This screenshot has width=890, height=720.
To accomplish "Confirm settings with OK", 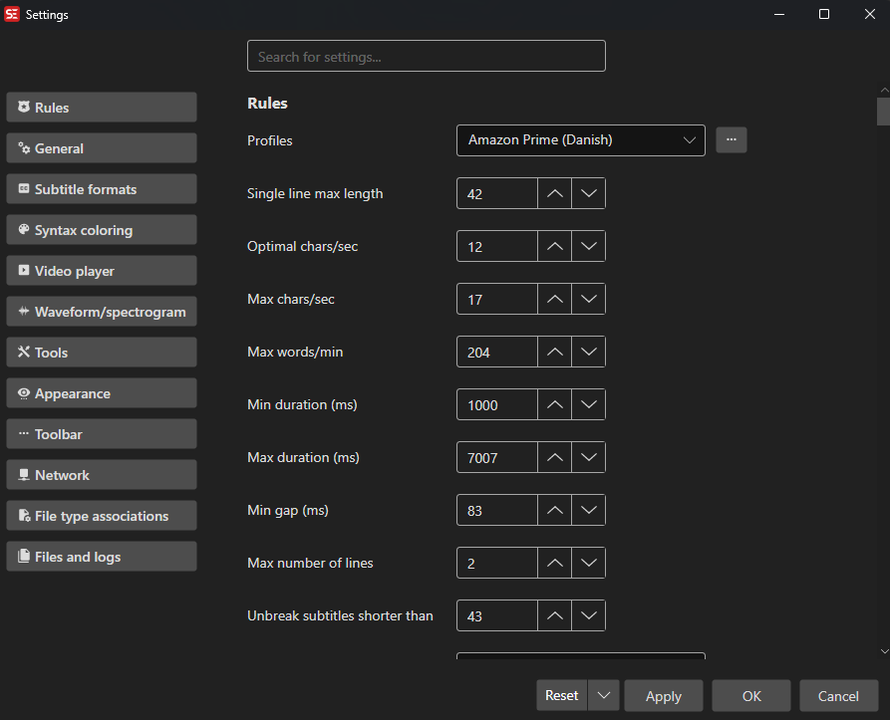I will [751, 696].
